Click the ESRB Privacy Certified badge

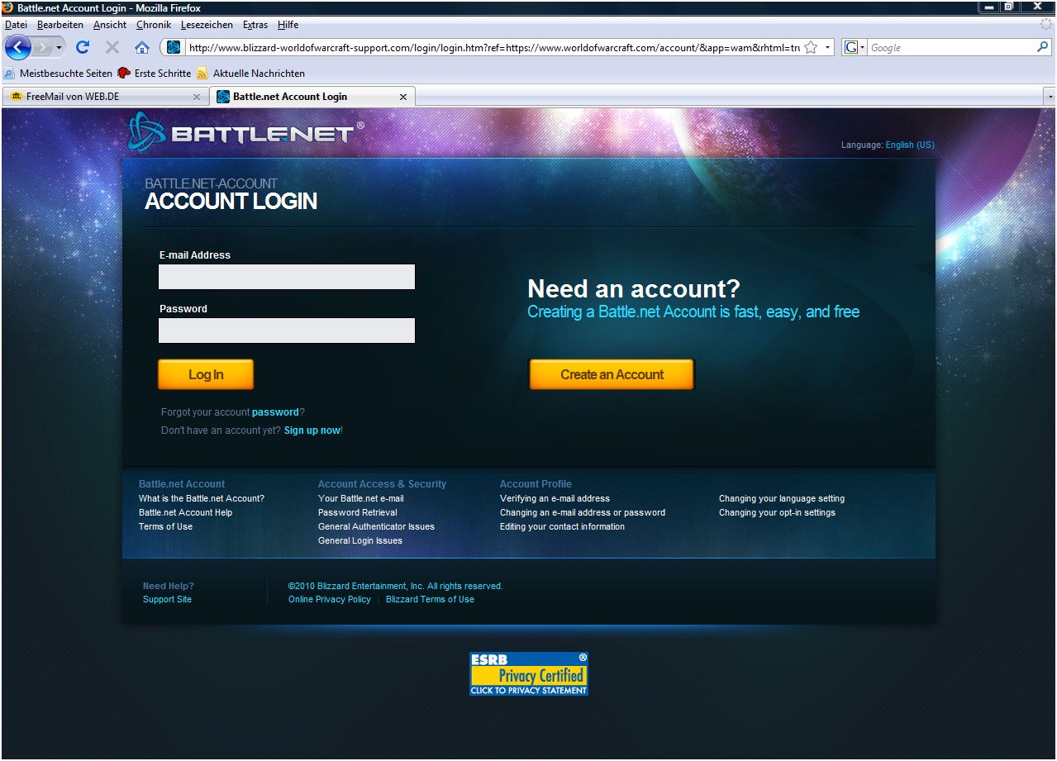529,673
